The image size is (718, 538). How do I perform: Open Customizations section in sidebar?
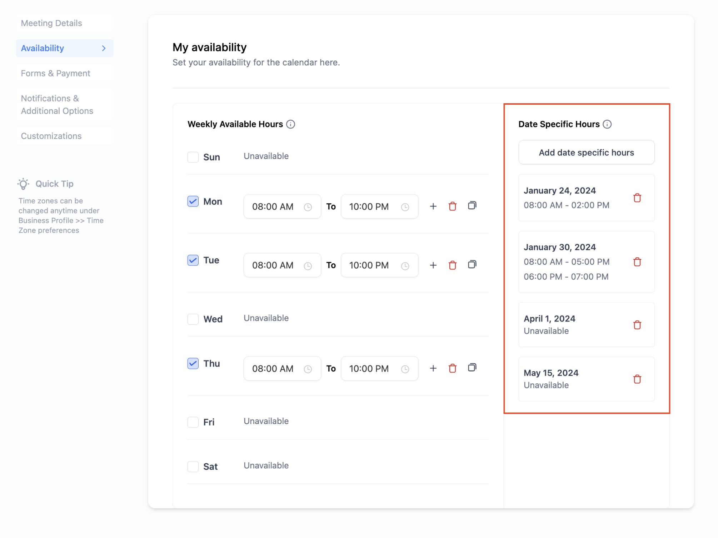point(51,136)
